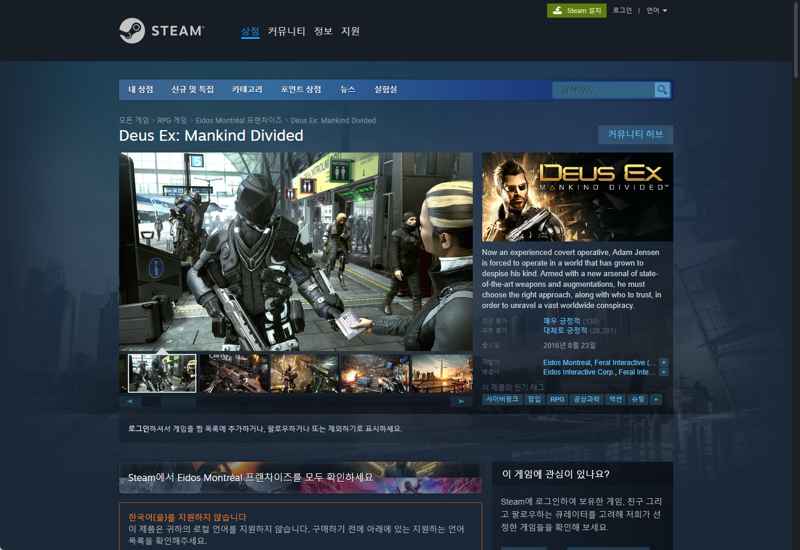Open 신규 및 특집 tab

(193, 90)
